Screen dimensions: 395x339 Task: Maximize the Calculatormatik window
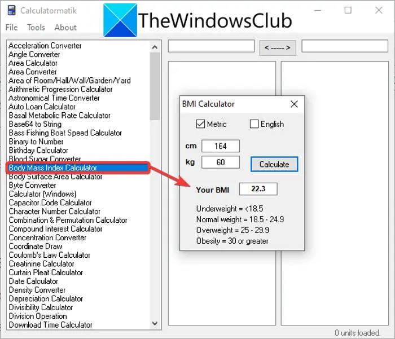[348, 10]
